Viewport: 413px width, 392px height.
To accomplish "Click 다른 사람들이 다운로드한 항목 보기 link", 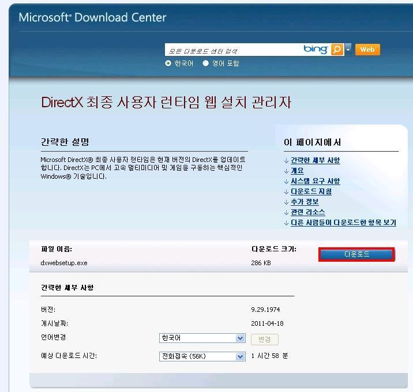I will click(343, 223).
